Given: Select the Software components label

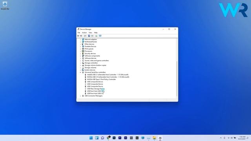Looking at the screenshot, I should point(92,56).
